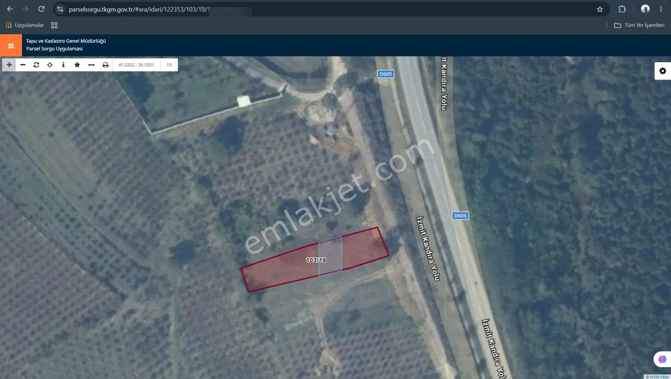Screen dimensions: 671x379
Task: Print the map with the printer icon
Action: (105, 65)
